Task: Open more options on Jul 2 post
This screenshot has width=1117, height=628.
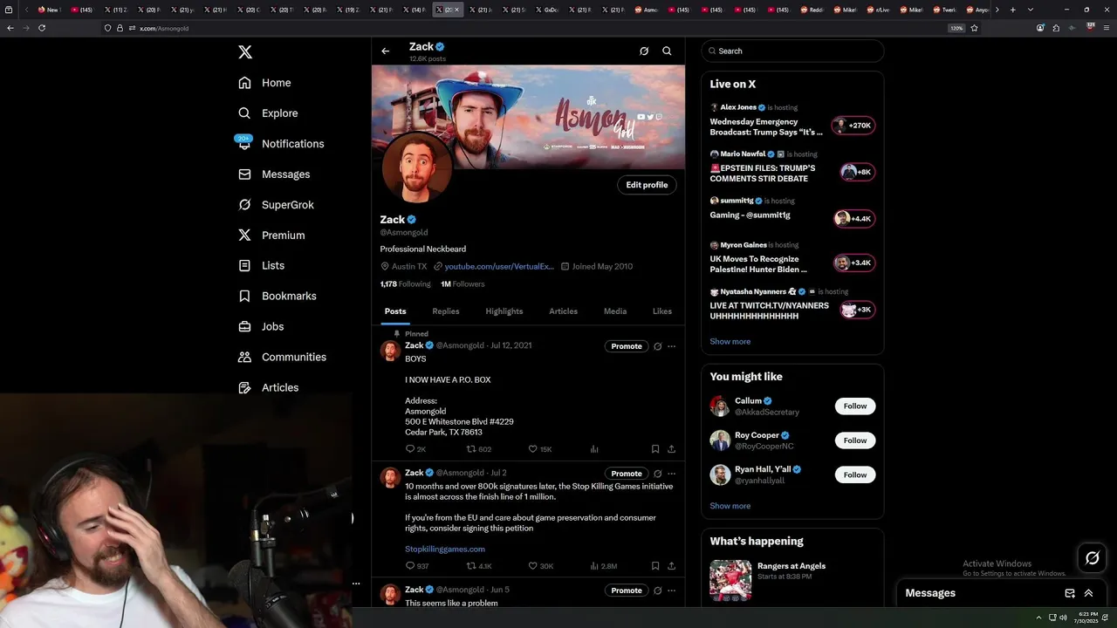Action: (x=671, y=474)
